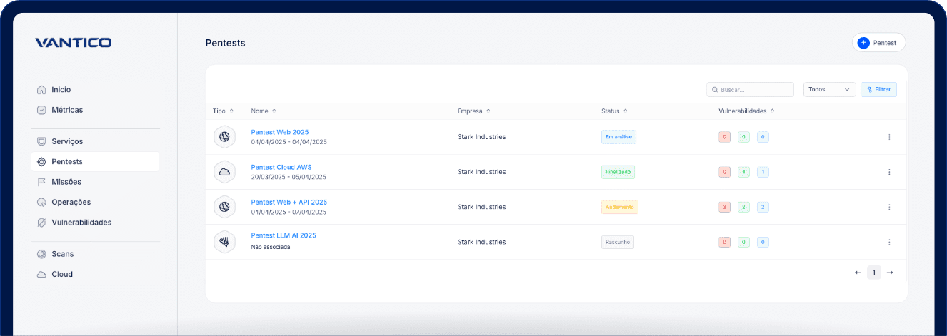Navigate to Missões in the sidebar
This screenshot has height=336, width=947.
tap(66, 182)
